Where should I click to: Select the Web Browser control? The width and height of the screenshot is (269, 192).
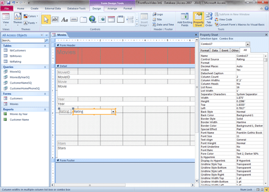[x=102, y=20]
